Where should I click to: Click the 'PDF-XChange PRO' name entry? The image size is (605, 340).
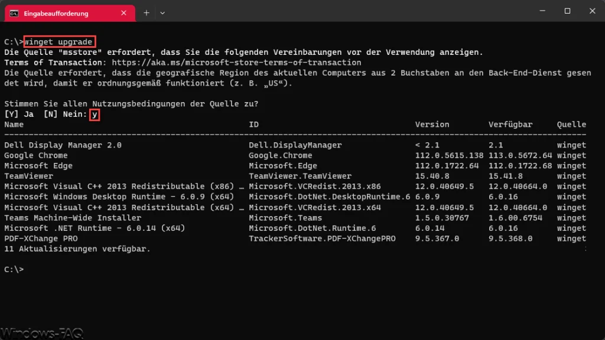click(41, 238)
